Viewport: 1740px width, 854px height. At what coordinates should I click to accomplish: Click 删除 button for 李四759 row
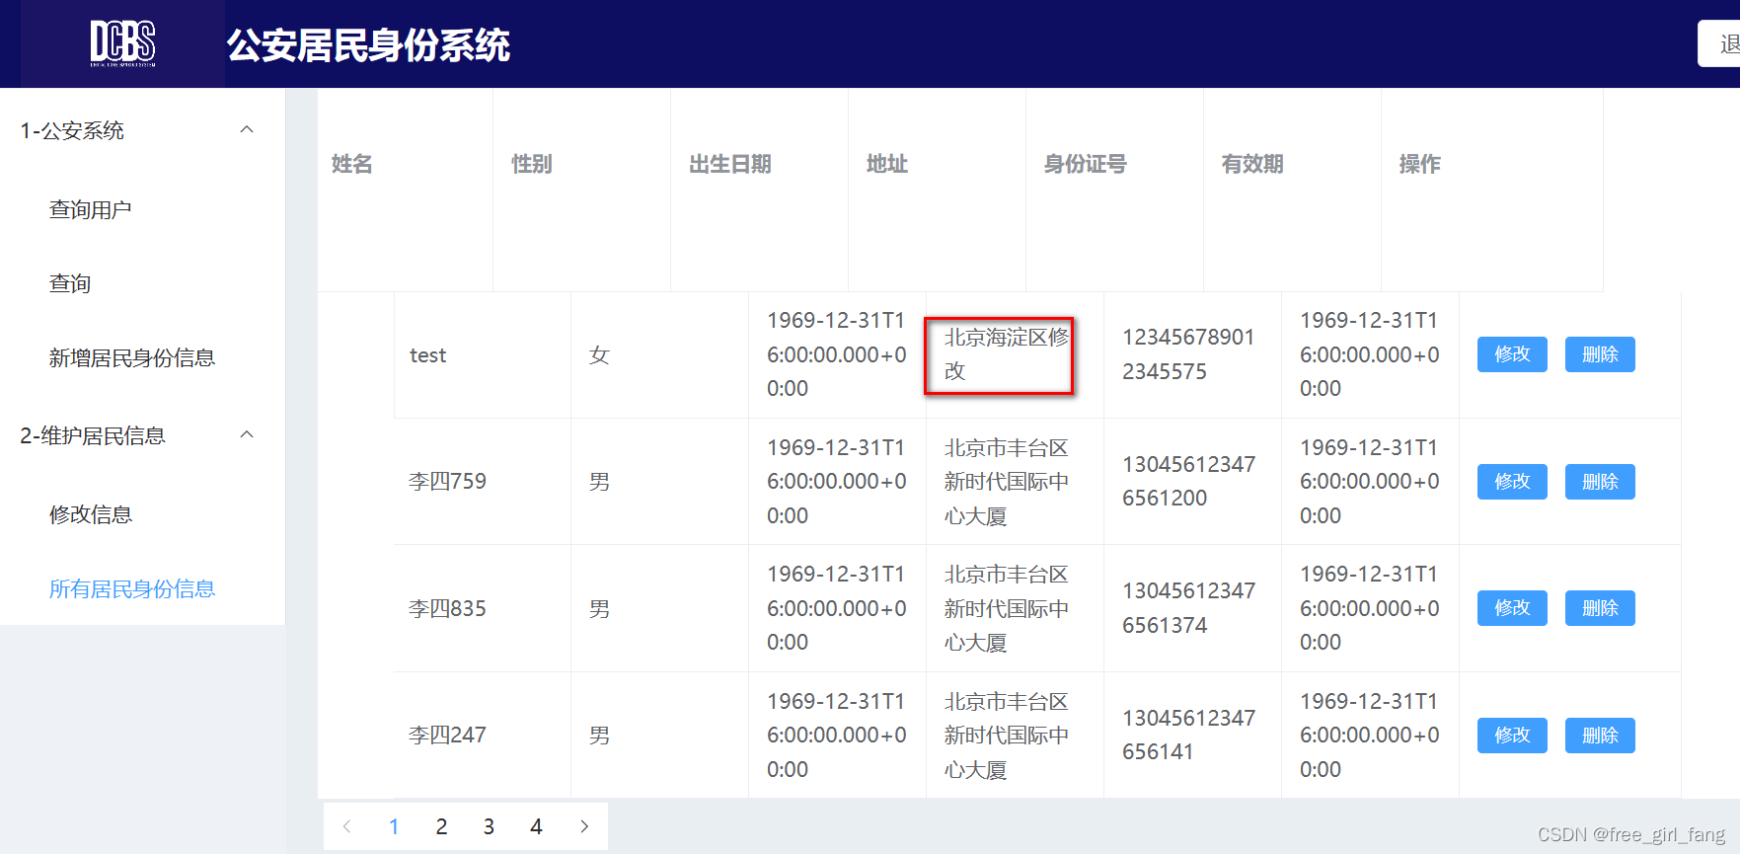click(1600, 482)
